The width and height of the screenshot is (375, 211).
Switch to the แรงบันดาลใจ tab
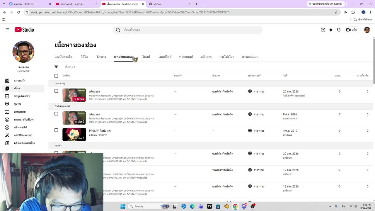pyautogui.click(x=63, y=57)
